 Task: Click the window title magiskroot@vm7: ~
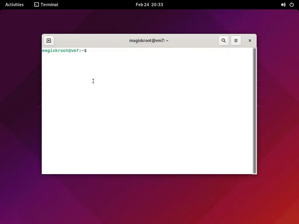(149, 41)
